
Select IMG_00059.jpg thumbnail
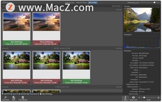pos(76,60)
